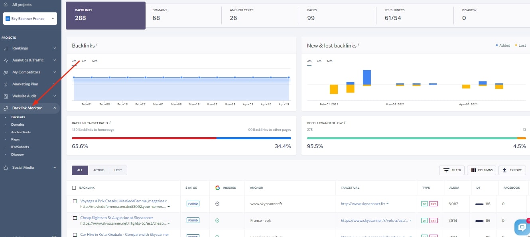Open the Sky Skanner France project dropdown
This screenshot has height=237, width=530.
point(30,18)
